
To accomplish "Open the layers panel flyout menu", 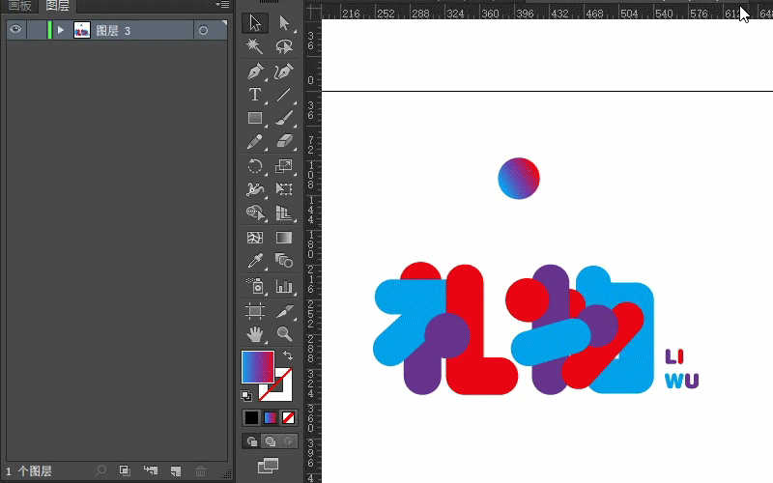I will click(x=223, y=5).
